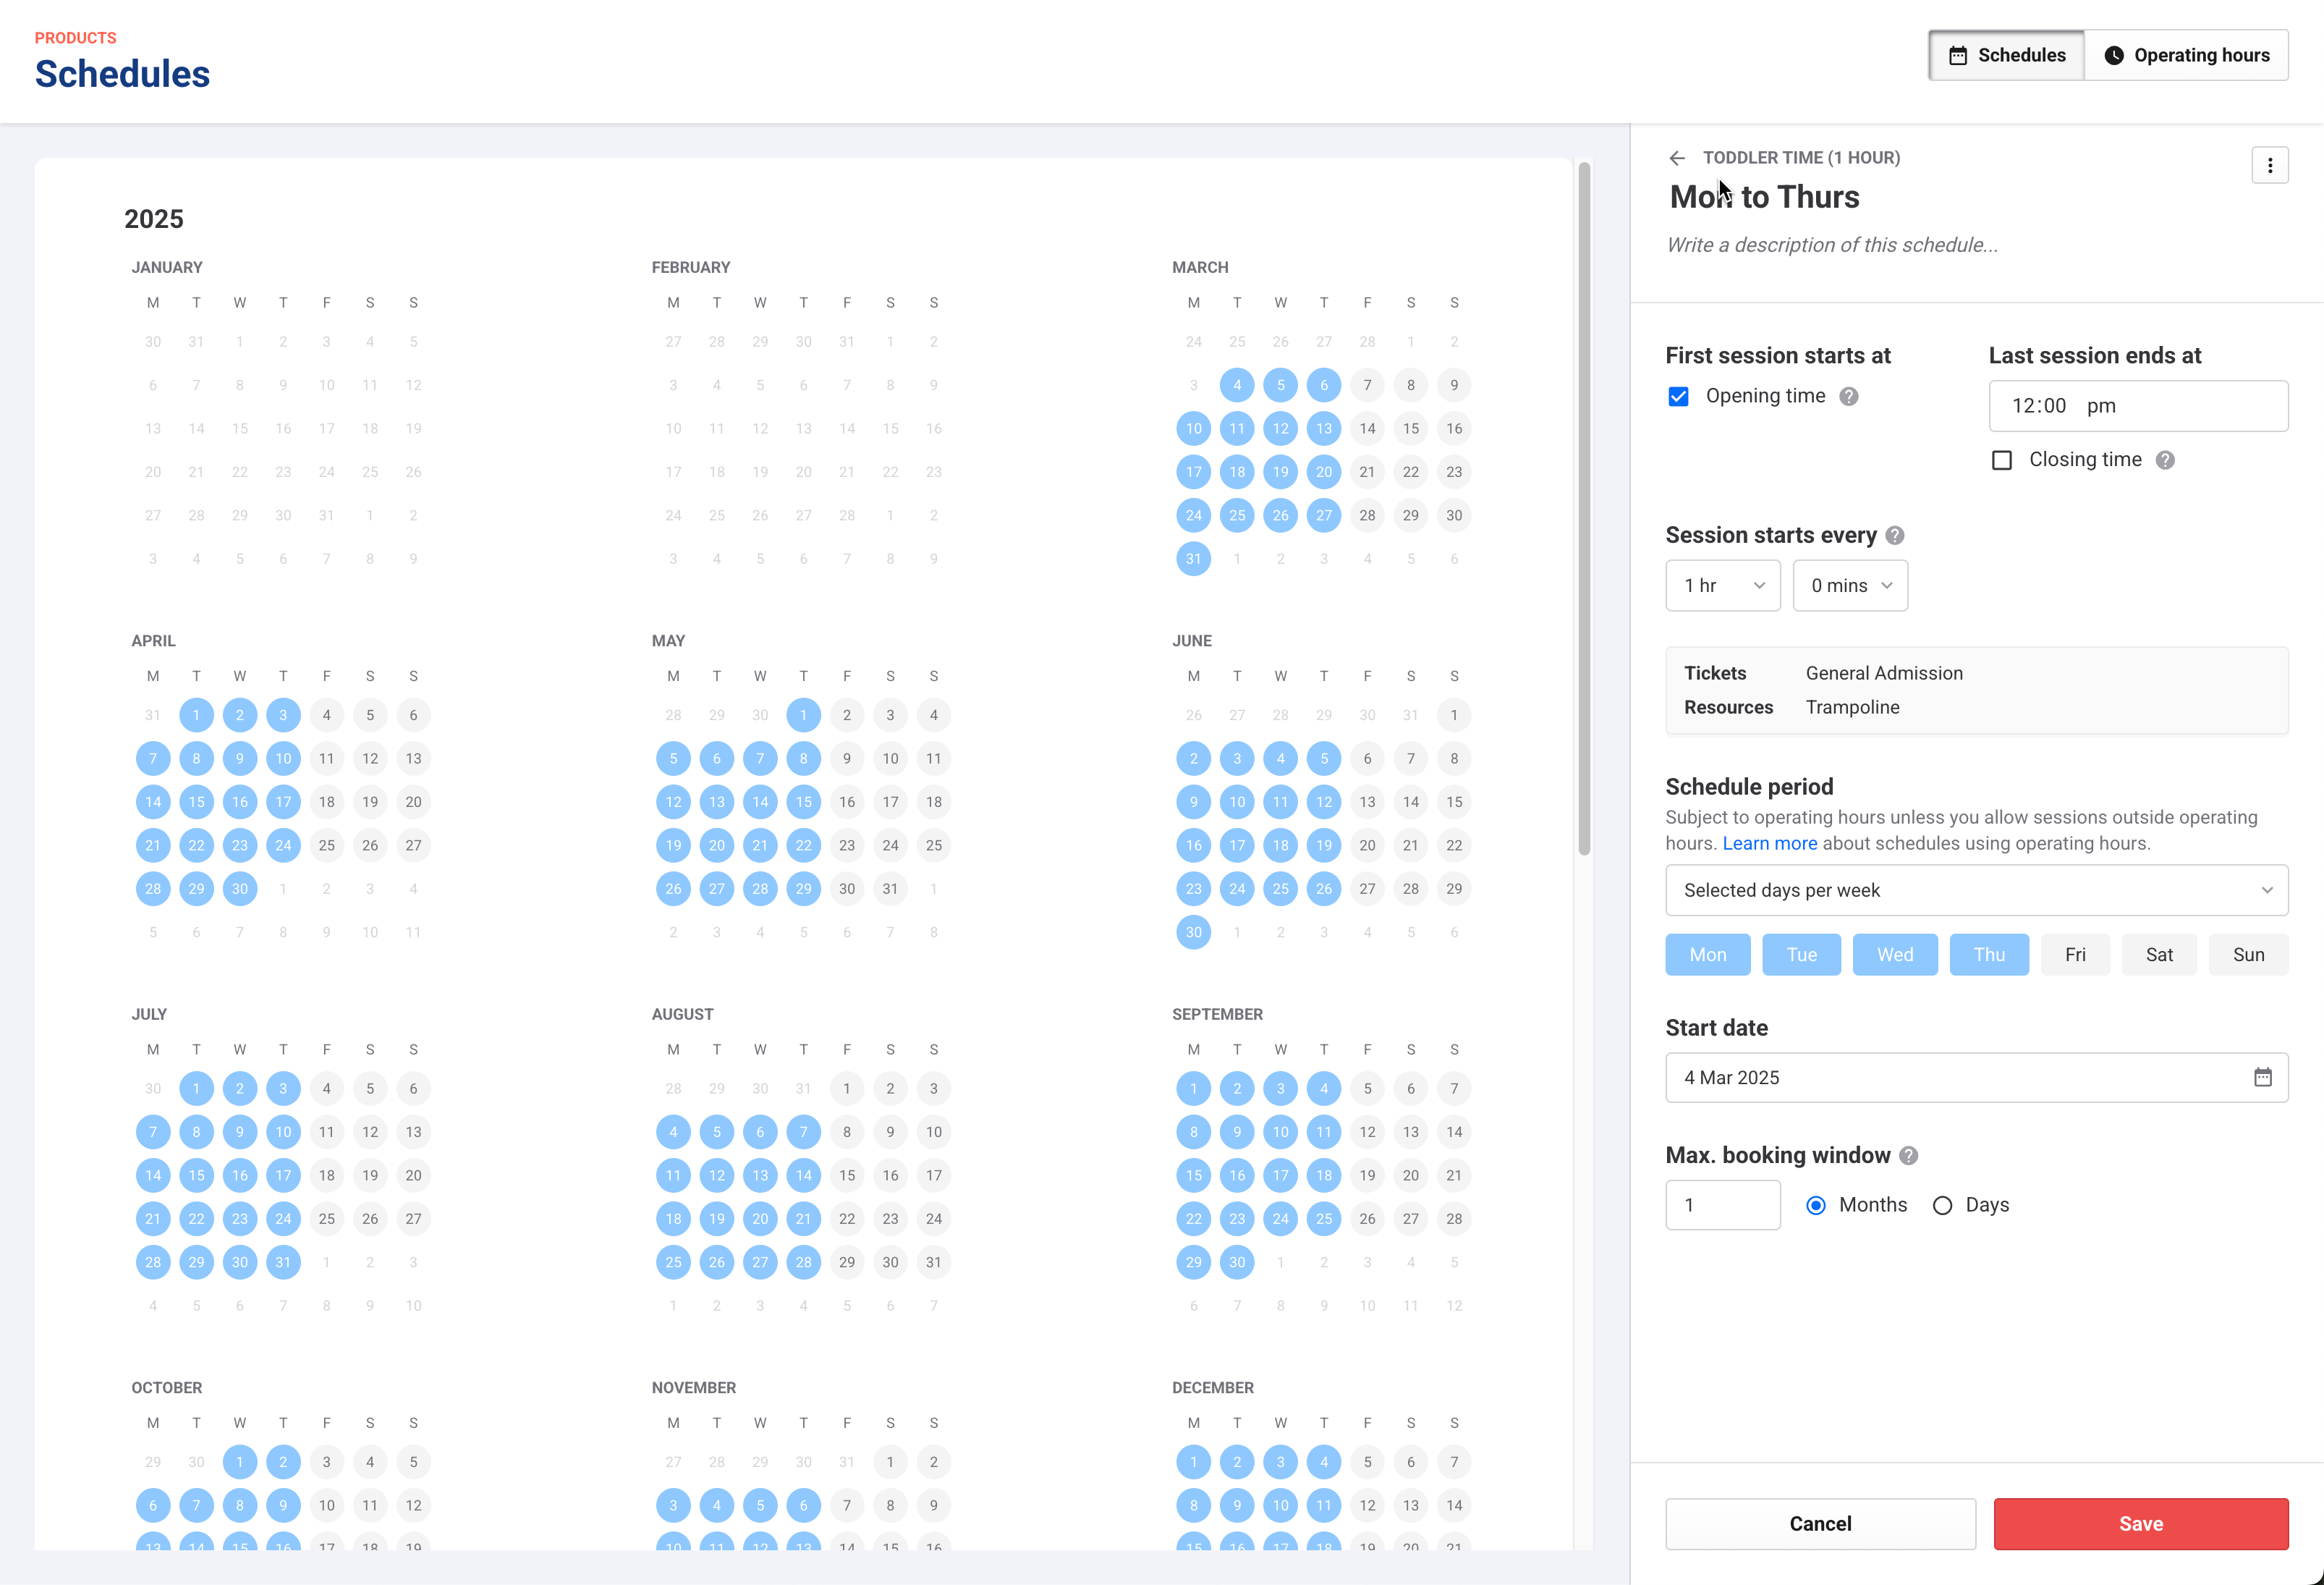Click the Trampoline resource text

(x=1852, y=708)
